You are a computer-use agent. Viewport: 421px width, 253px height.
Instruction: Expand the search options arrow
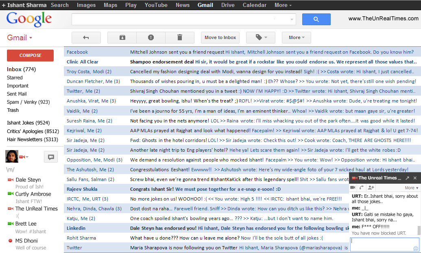[x=292, y=20]
